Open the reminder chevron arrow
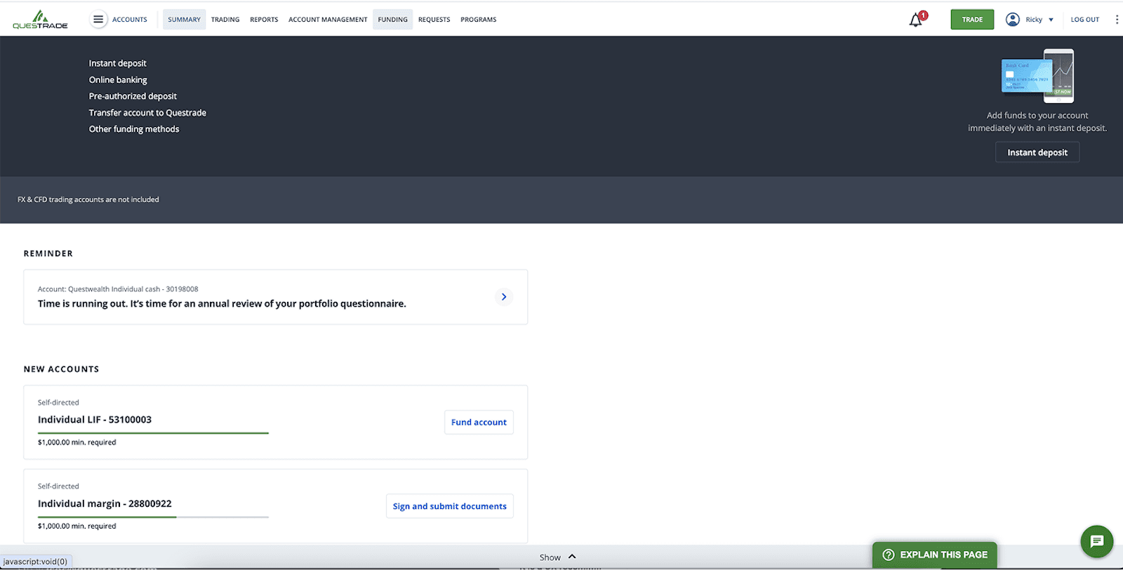Screen dimensions: 1123x570 pos(504,297)
